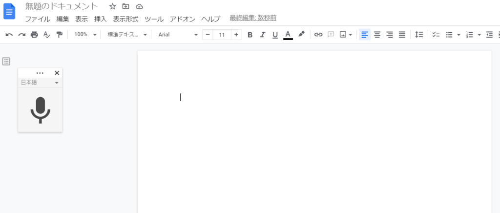Open the ファイル menu
Viewport: 500px width, 213px height.
pos(38,19)
